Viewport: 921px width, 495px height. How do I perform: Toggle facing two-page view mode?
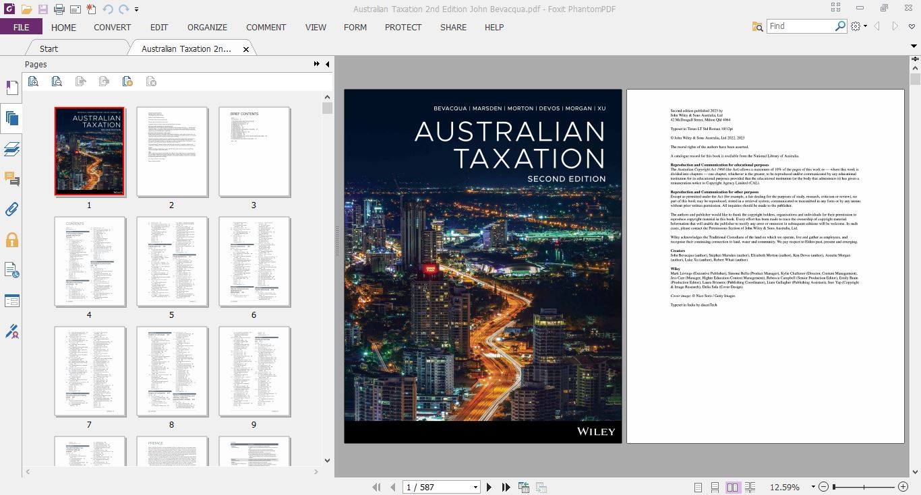tap(732, 487)
